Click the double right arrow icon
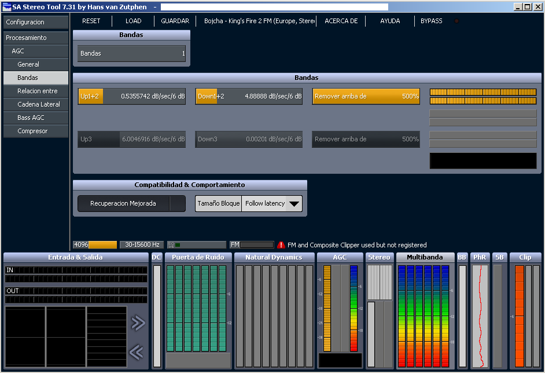 coord(138,323)
